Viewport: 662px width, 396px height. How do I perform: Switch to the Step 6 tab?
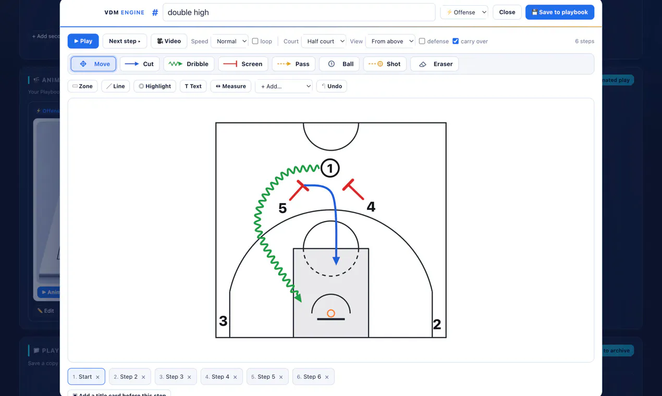point(312,377)
